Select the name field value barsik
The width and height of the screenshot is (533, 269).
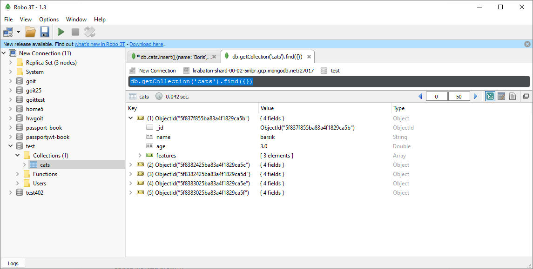pyautogui.click(x=268, y=137)
